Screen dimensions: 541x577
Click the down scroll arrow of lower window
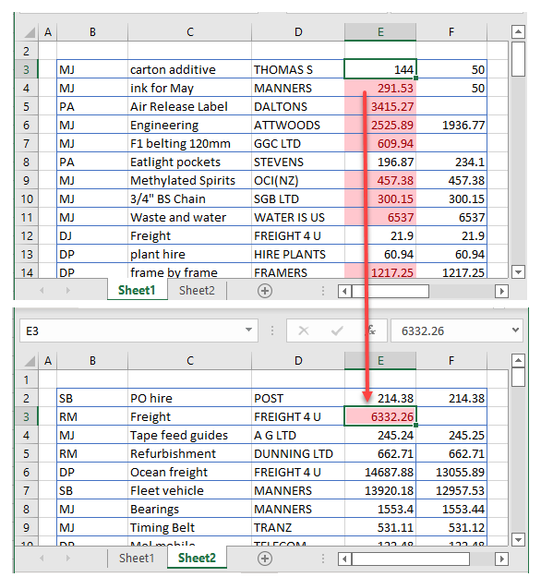click(x=518, y=540)
